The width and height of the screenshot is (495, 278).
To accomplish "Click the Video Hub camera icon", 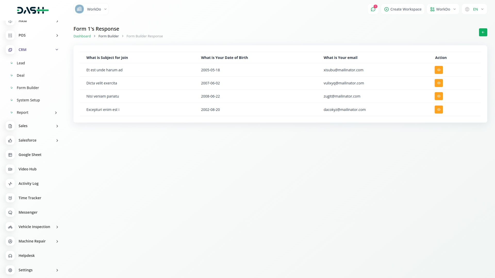I will click(10, 169).
